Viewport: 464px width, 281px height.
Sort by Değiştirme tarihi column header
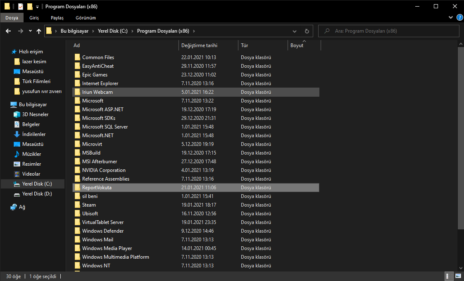199,45
